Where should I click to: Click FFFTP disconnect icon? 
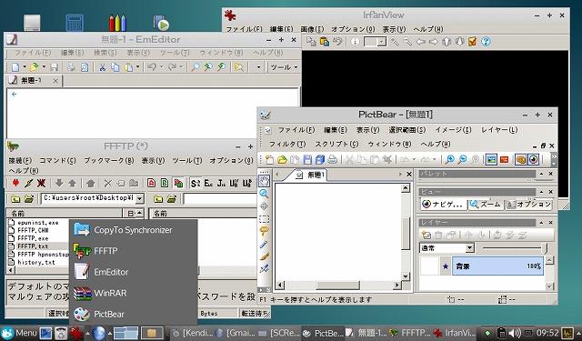tap(41, 183)
